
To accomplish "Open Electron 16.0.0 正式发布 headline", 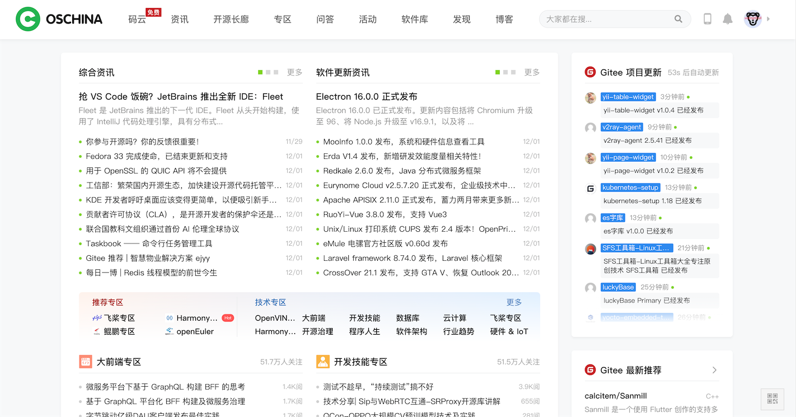I will pos(367,97).
